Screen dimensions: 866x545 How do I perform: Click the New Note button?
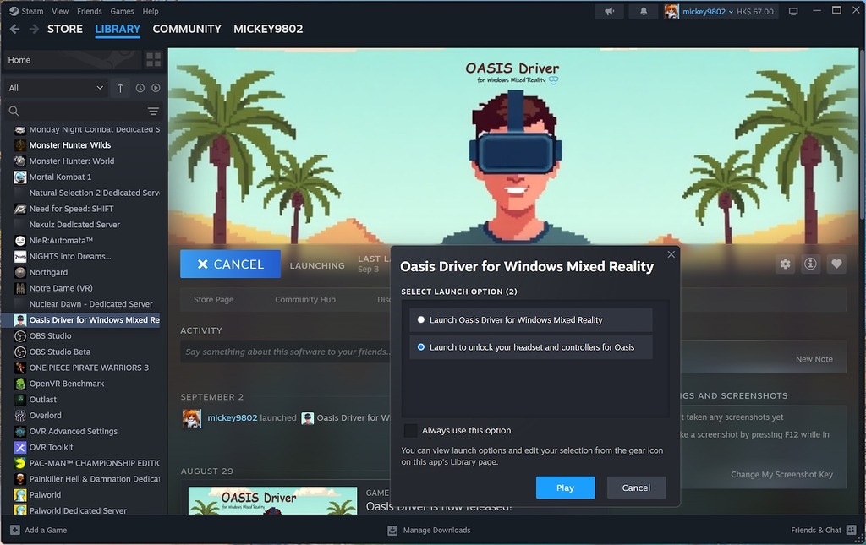(814, 359)
